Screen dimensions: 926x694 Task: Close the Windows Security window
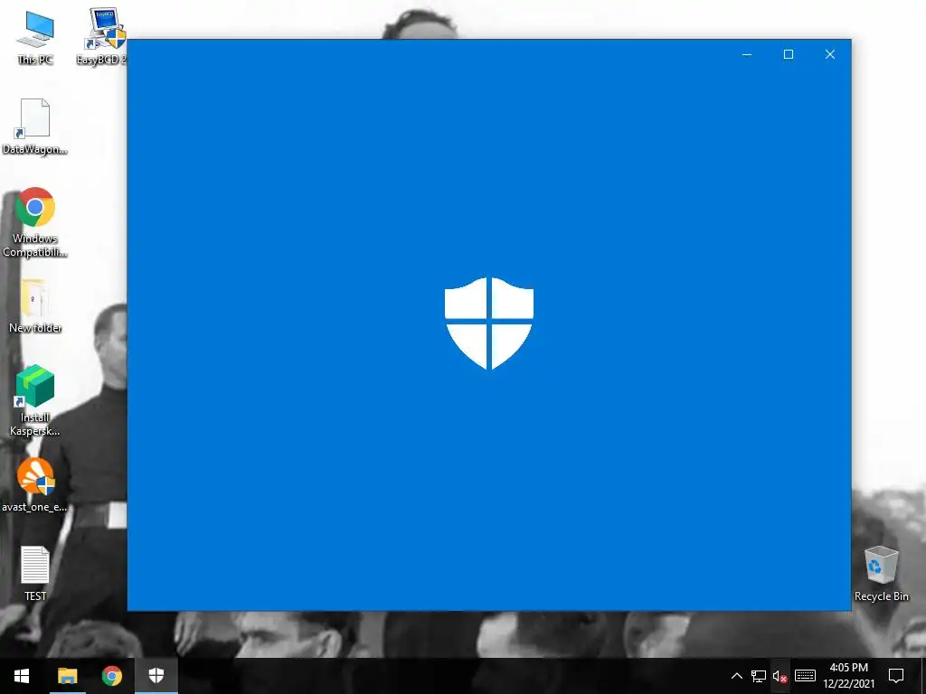[830, 54]
